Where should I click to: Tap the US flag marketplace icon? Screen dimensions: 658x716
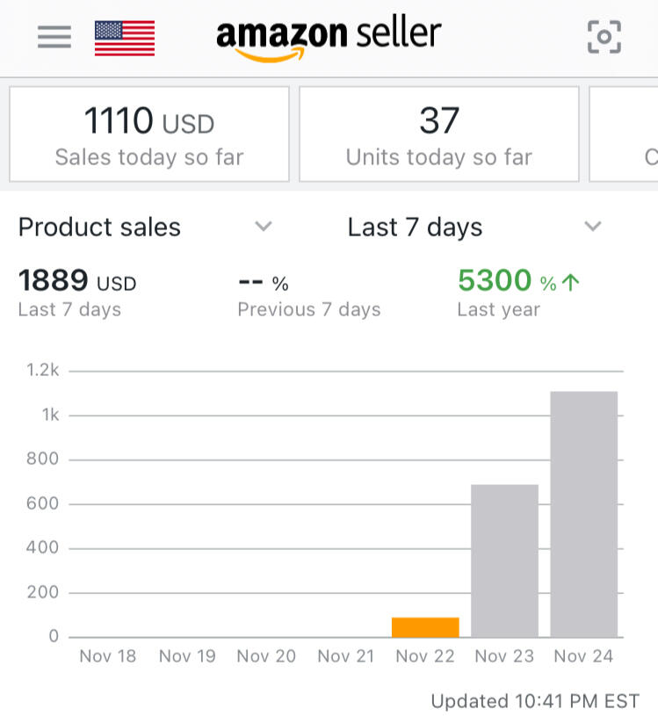click(x=125, y=38)
